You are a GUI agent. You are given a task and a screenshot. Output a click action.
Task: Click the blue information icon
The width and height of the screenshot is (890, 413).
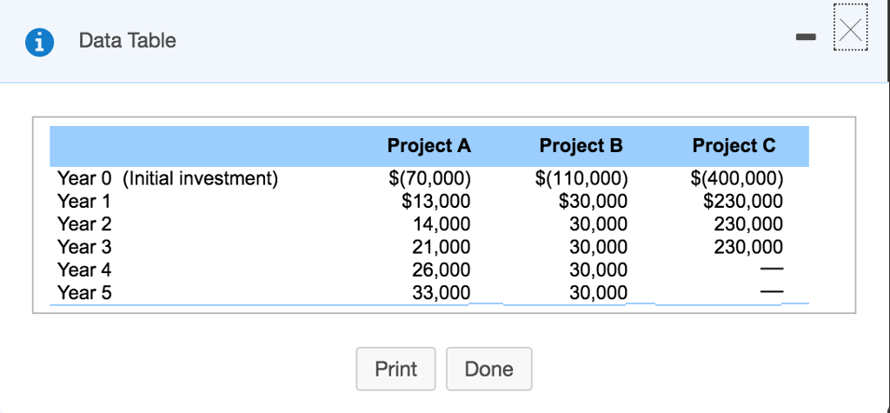pos(37,41)
